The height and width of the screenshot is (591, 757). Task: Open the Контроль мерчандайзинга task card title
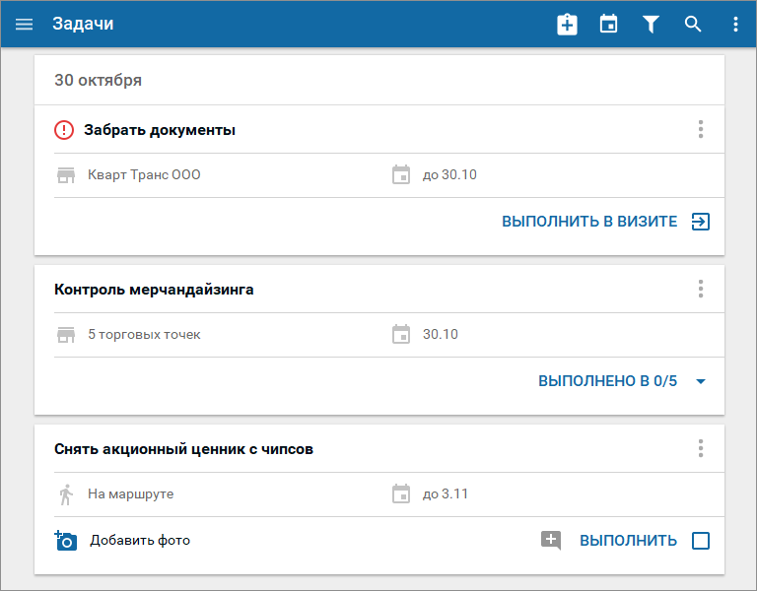154,290
